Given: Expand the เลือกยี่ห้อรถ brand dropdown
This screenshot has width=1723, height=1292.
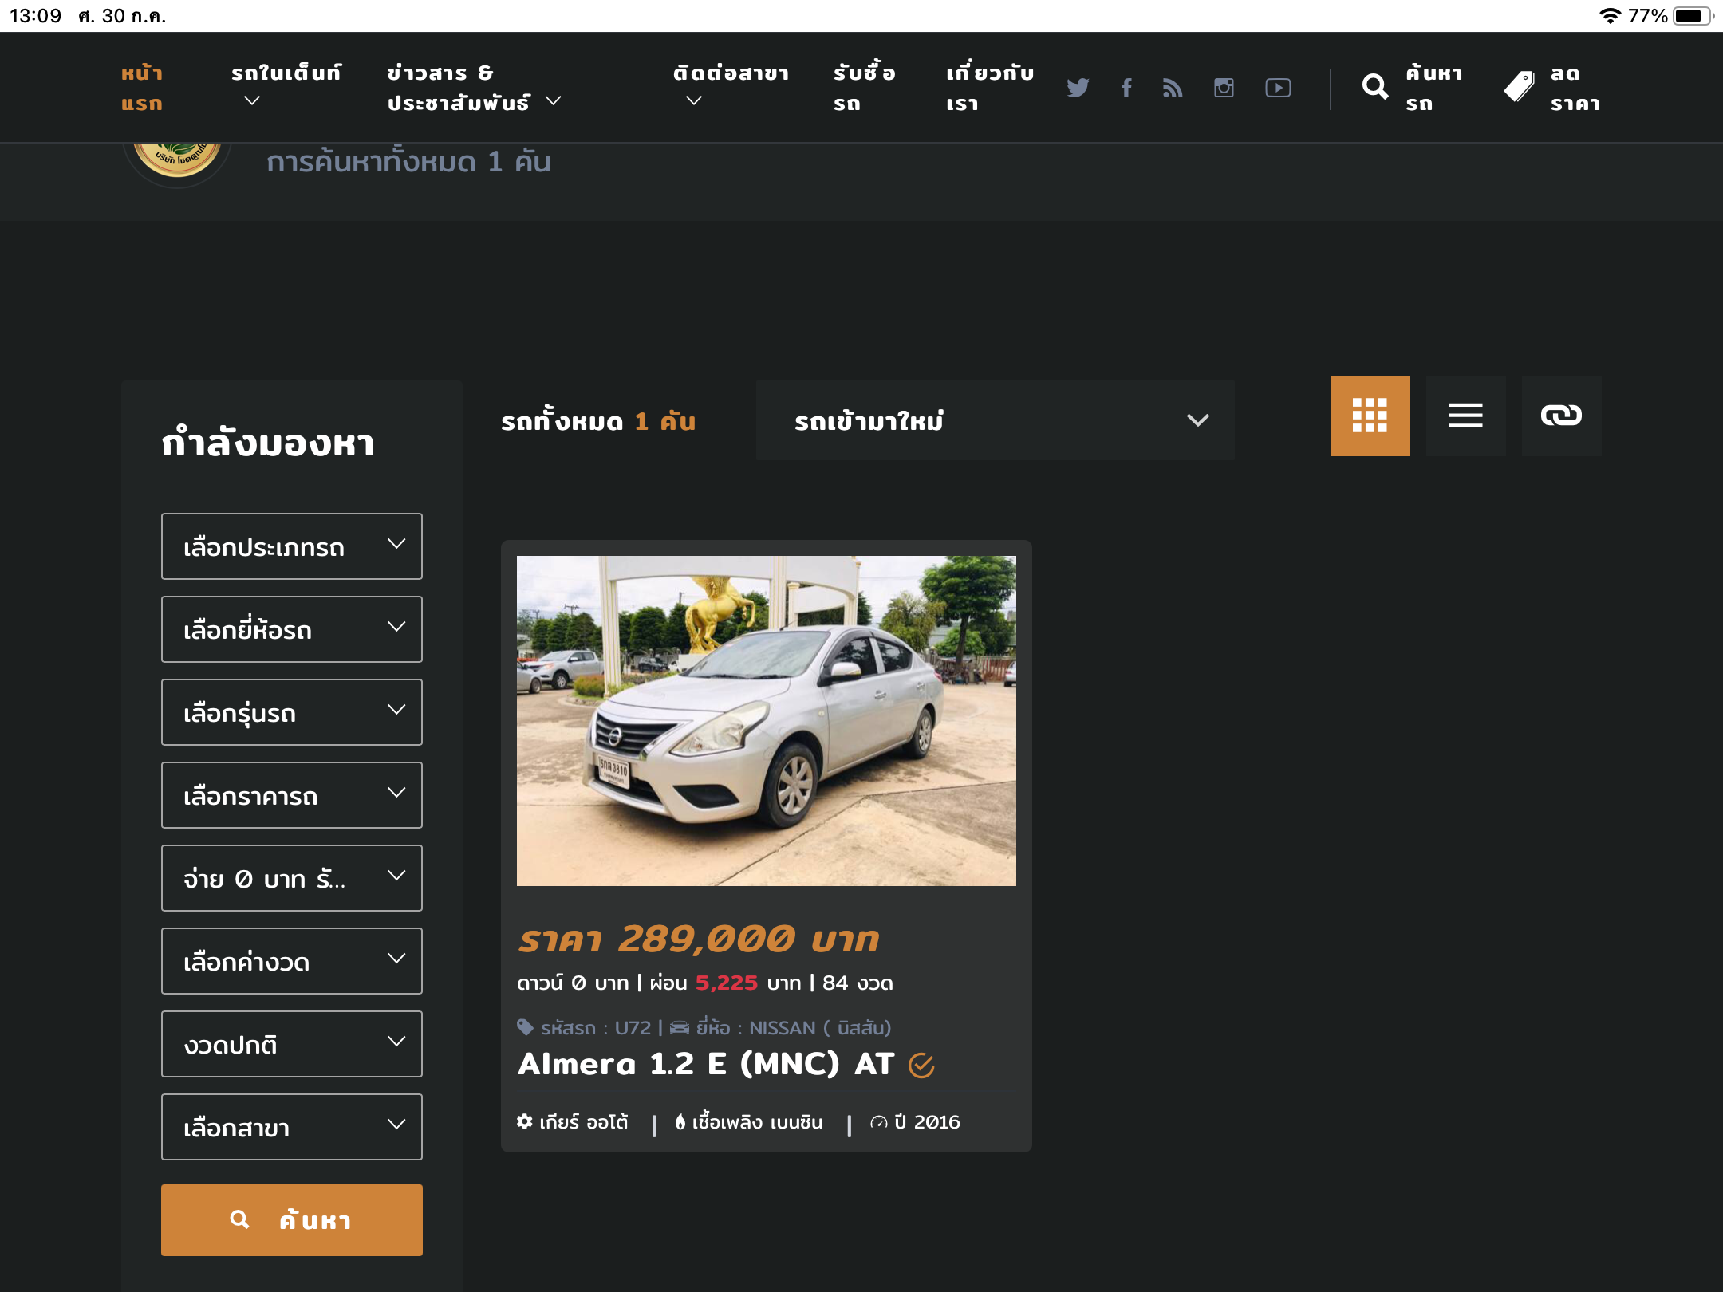Looking at the screenshot, I should click(x=292, y=629).
